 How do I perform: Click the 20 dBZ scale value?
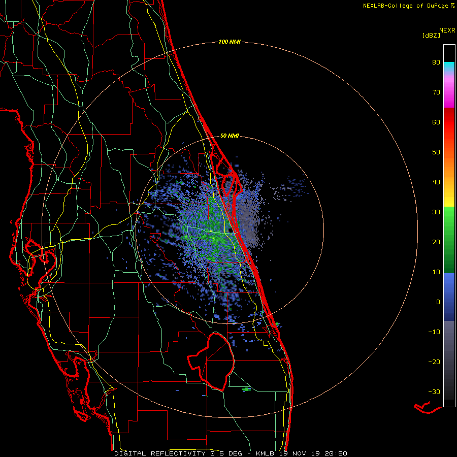point(436,242)
